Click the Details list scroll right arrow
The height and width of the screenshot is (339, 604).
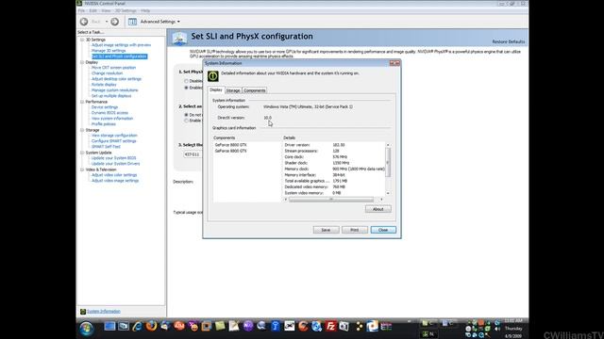click(x=381, y=200)
